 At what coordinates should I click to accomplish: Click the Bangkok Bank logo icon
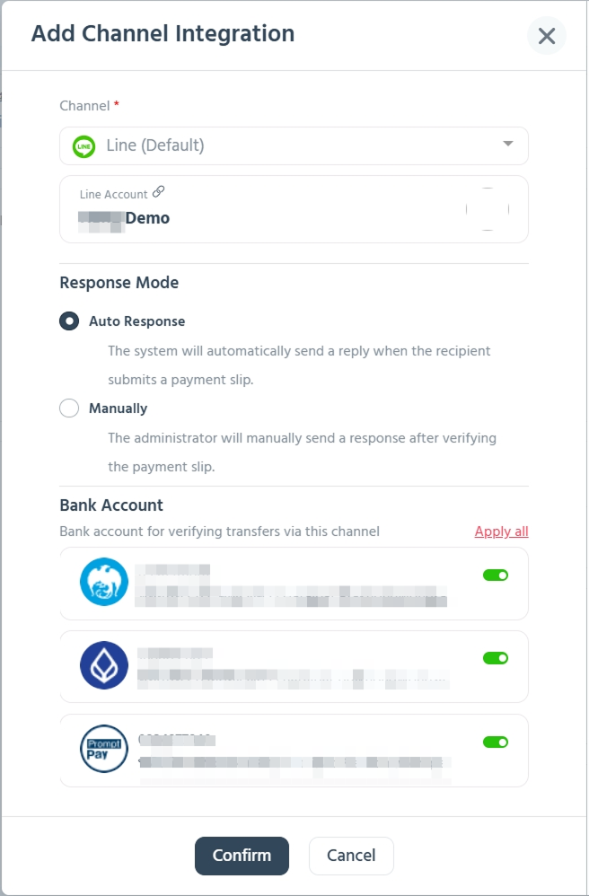tap(104, 665)
